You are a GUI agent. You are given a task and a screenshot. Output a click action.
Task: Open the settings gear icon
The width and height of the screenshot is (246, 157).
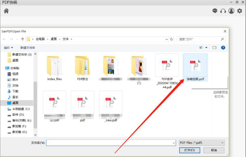pyautogui.click(x=239, y=11)
